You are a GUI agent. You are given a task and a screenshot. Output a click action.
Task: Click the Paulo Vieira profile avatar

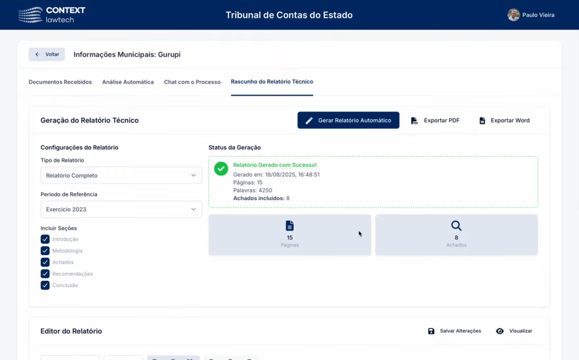(x=514, y=15)
